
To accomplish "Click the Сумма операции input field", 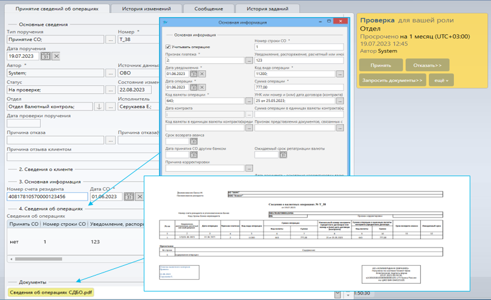I will click(x=299, y=87).
